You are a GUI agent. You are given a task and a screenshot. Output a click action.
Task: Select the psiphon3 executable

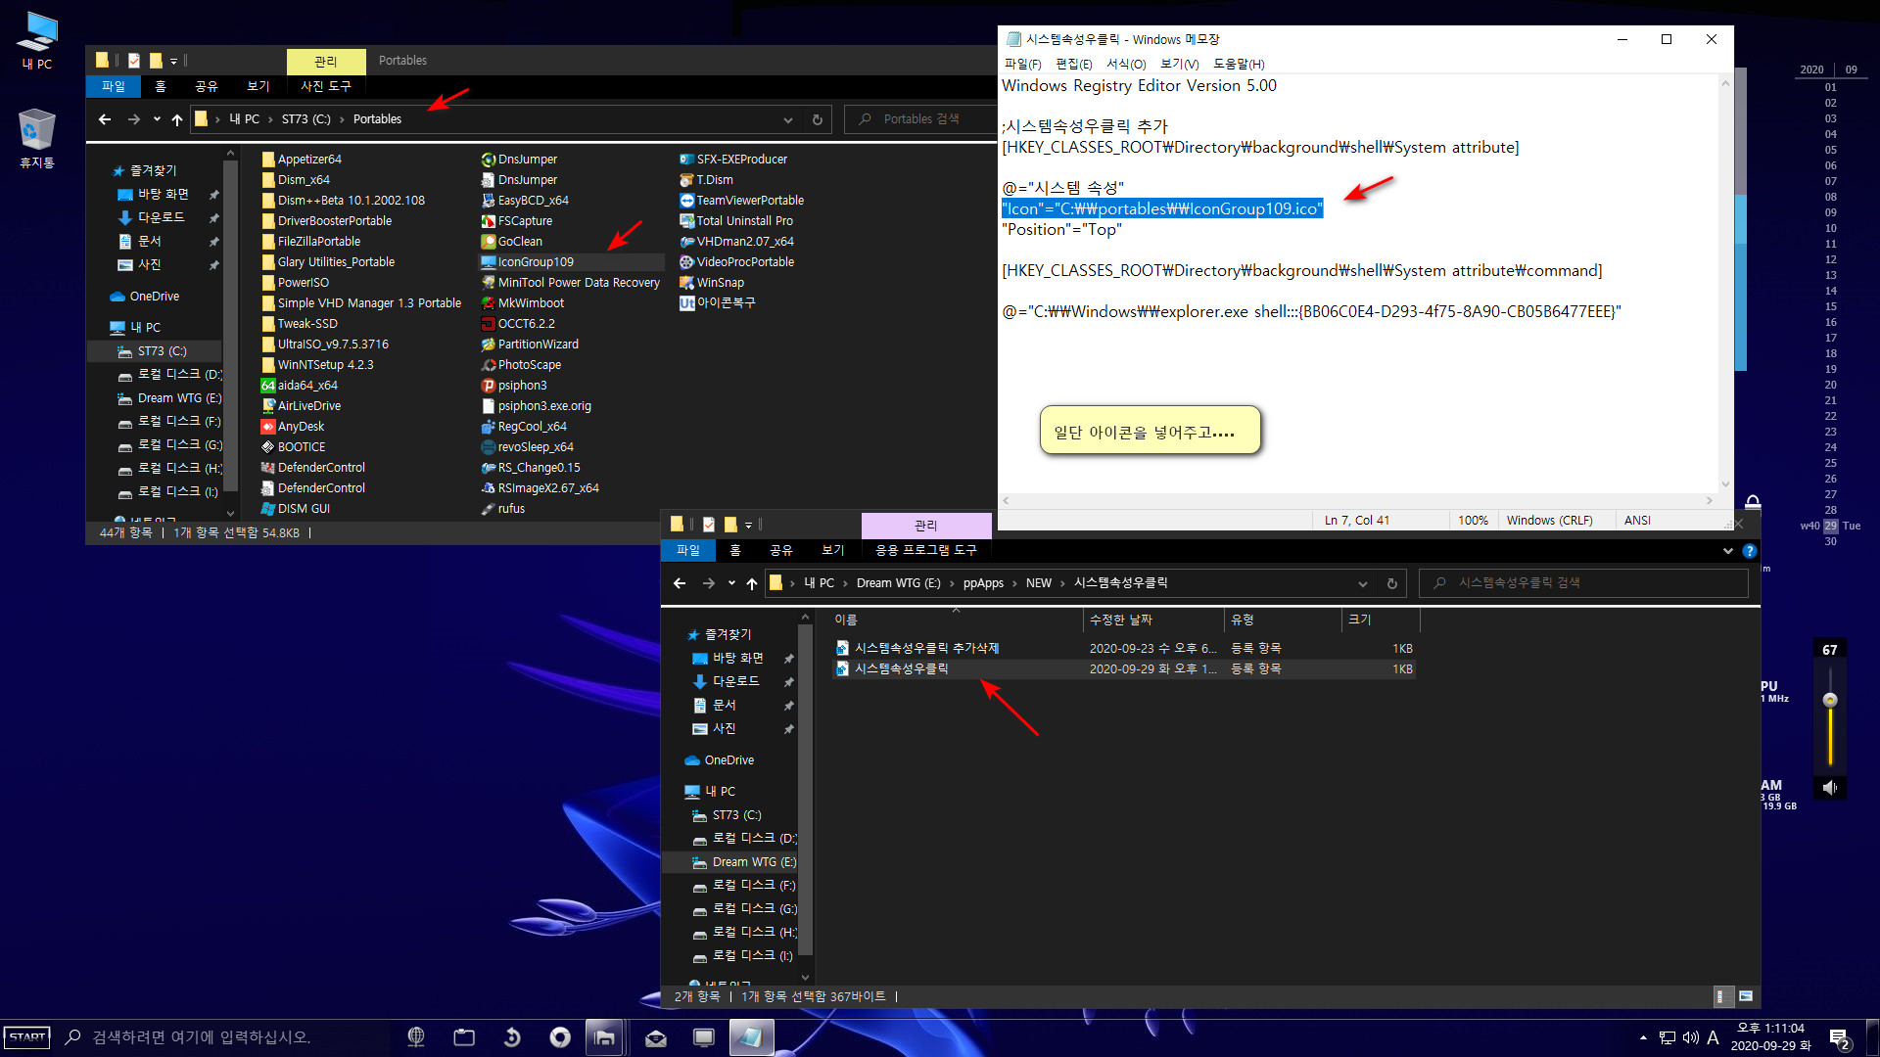click(x=514, y=385)
